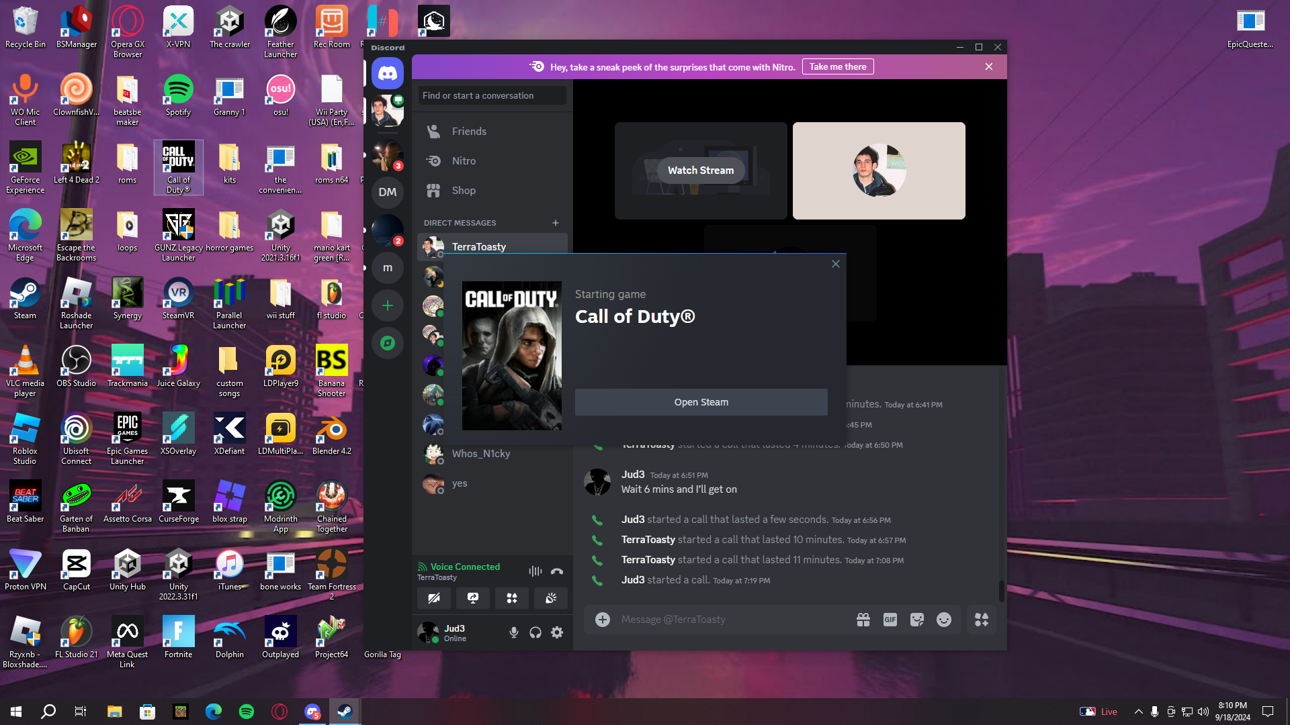This screenshot has width=1290, height=725.
Task: Click the chat scrollbar thumb
Action: 1001,591
